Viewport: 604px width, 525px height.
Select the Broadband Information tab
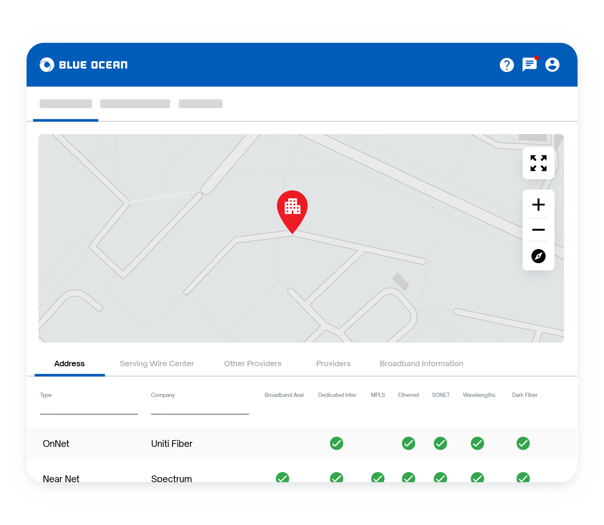(421, 364)
